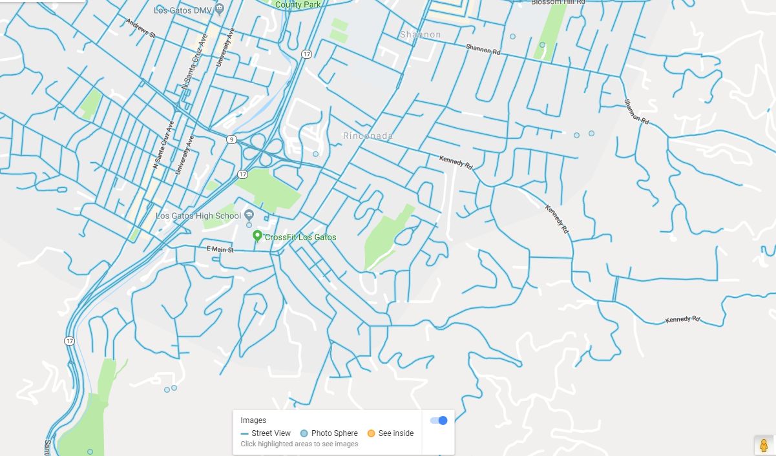Click the Los Gatos High School label
The image size is (776, 456).
click(198, 216)
